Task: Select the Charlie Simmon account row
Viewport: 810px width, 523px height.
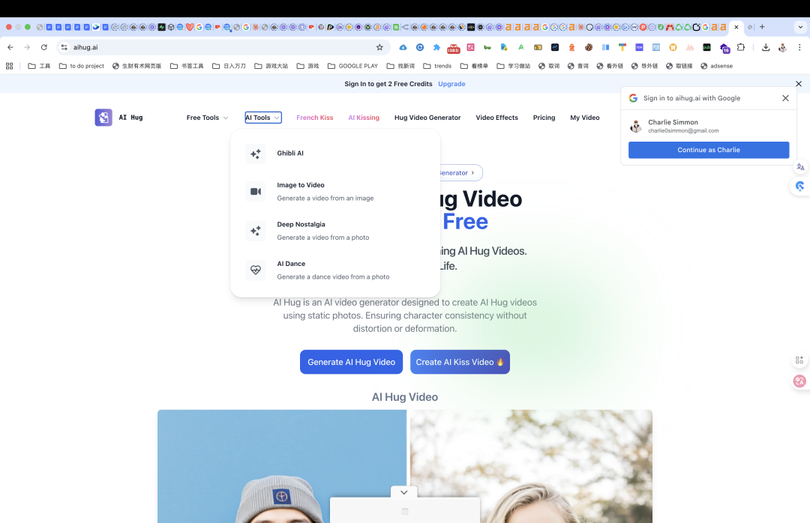Action: click(708, 126)
